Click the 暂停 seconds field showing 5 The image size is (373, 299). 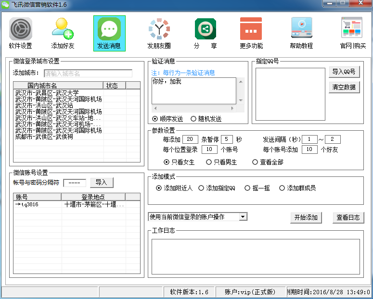[227, 139]
